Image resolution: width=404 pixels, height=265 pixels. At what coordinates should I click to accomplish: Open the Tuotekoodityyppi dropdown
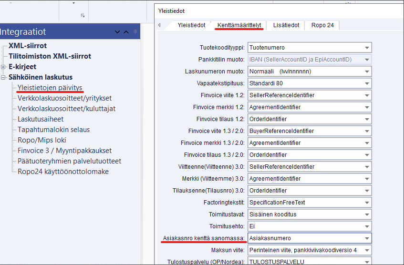[366, 48]
